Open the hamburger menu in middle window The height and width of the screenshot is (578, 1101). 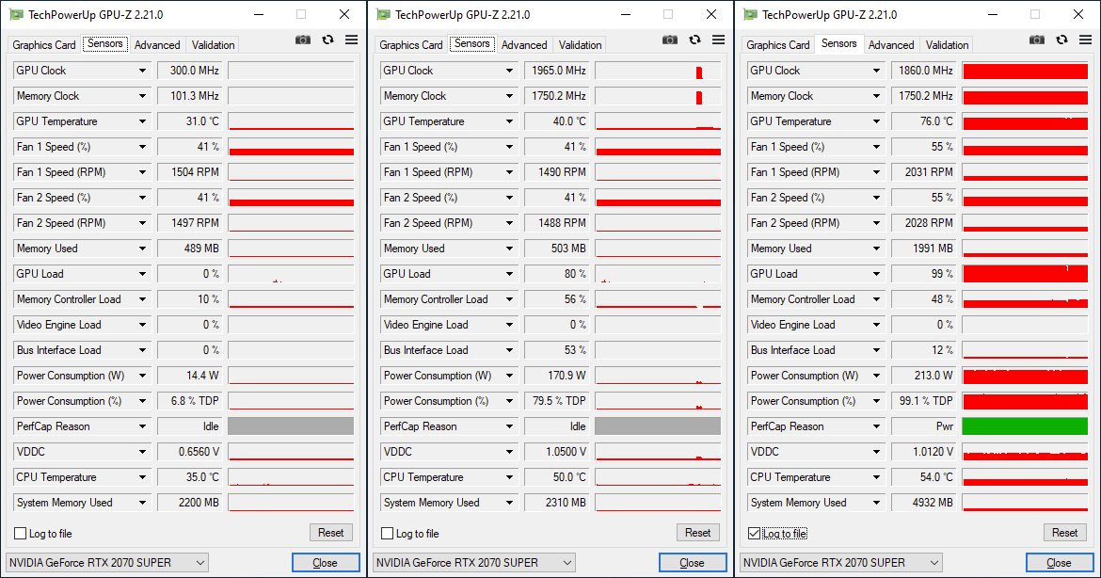pyautogui.click(x=718, y=40)
